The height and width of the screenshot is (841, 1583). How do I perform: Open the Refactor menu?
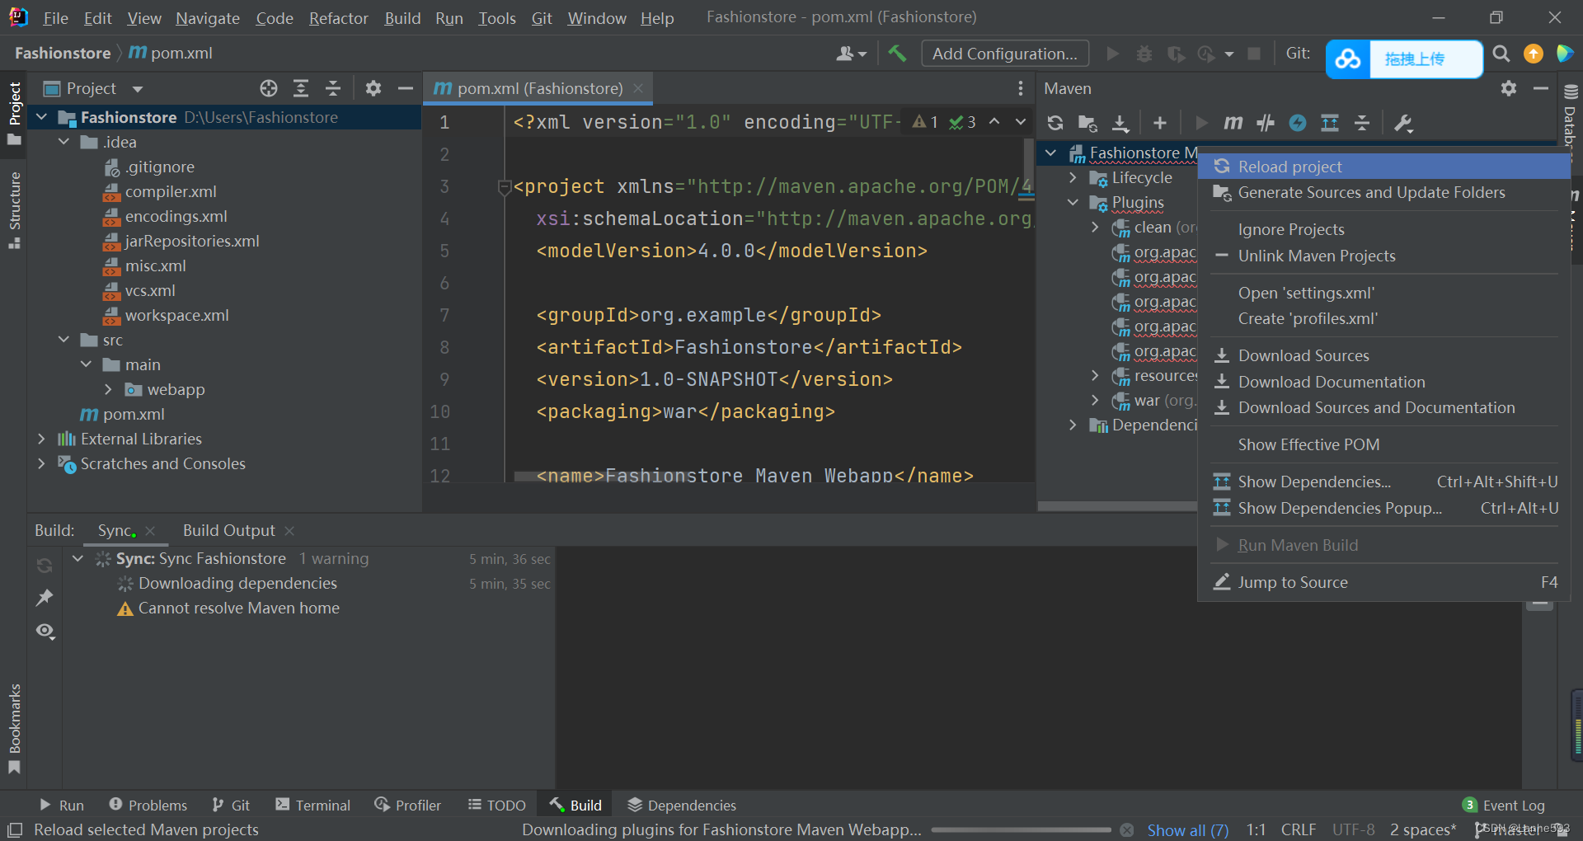coord(338,18)
